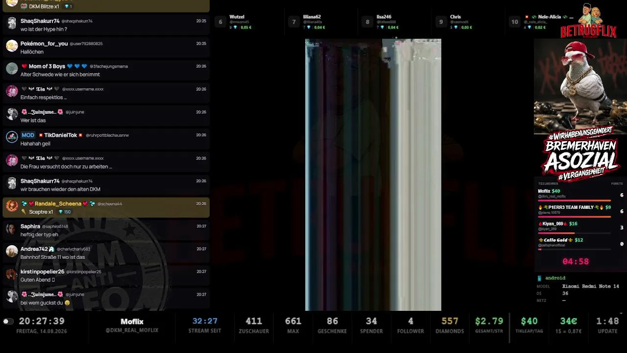Click the Betrugflix logo
This screenshot has height=353, width=627.
pos(589,20)
